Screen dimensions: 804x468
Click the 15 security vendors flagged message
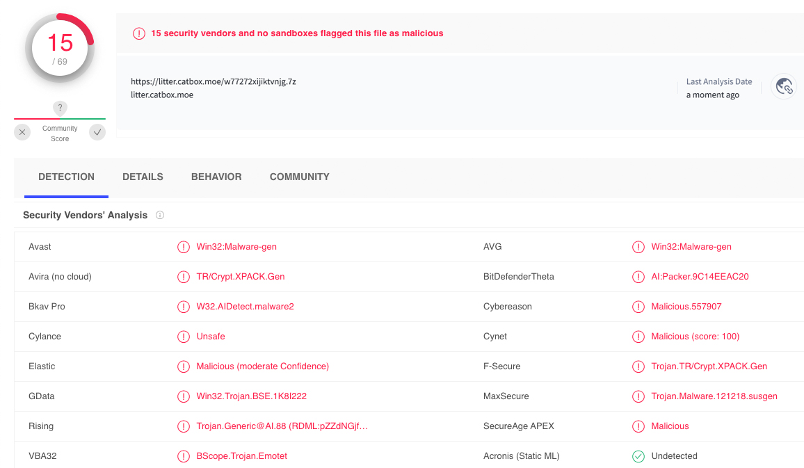tap(297, 33)
